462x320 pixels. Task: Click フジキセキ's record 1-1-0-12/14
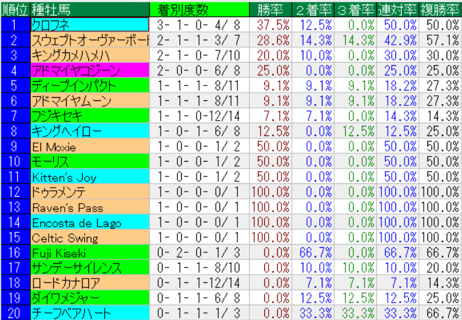[x=200, y=116]
